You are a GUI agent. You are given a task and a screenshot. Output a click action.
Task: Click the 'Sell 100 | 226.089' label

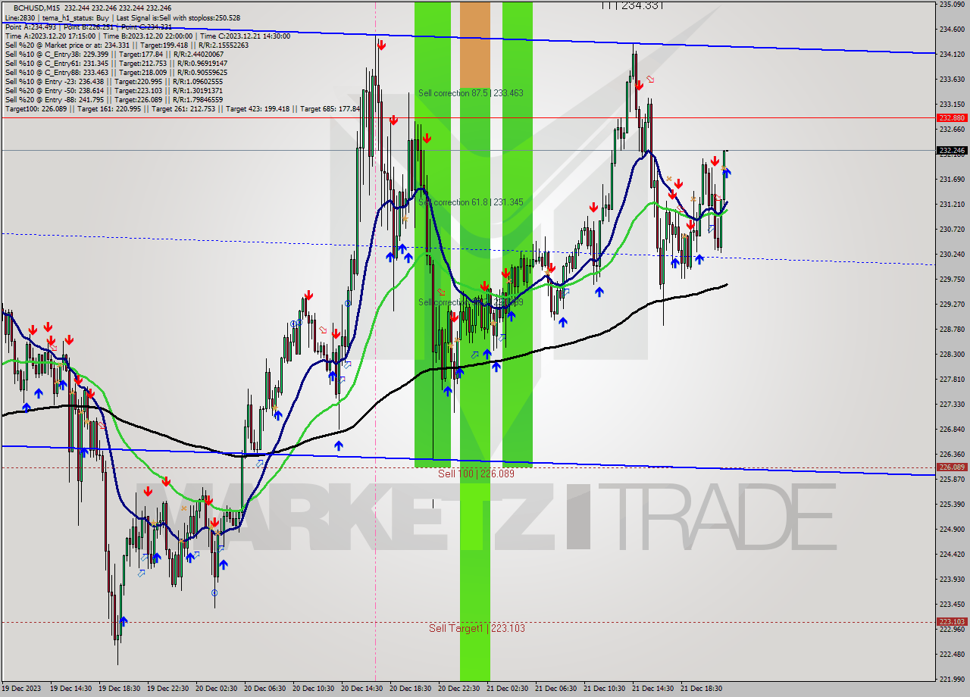476,474
